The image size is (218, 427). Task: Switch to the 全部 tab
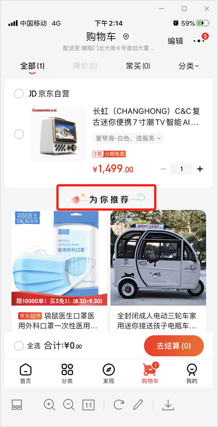pyautogui.click(x=33, y=66)
